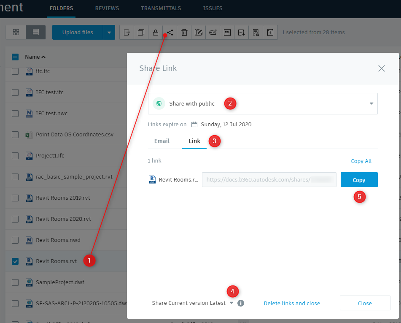The height and width of the screenshot is (323, 401).
Task: Open the Share with public dropdown
Action: [263, 103]
